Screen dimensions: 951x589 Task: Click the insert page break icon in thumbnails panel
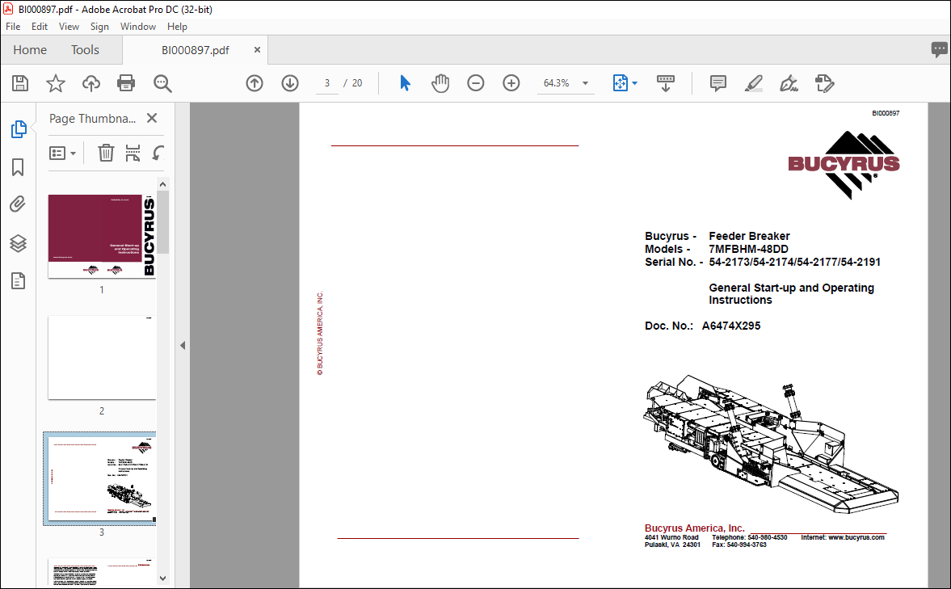pyautogui.click(x=133, y=153)
